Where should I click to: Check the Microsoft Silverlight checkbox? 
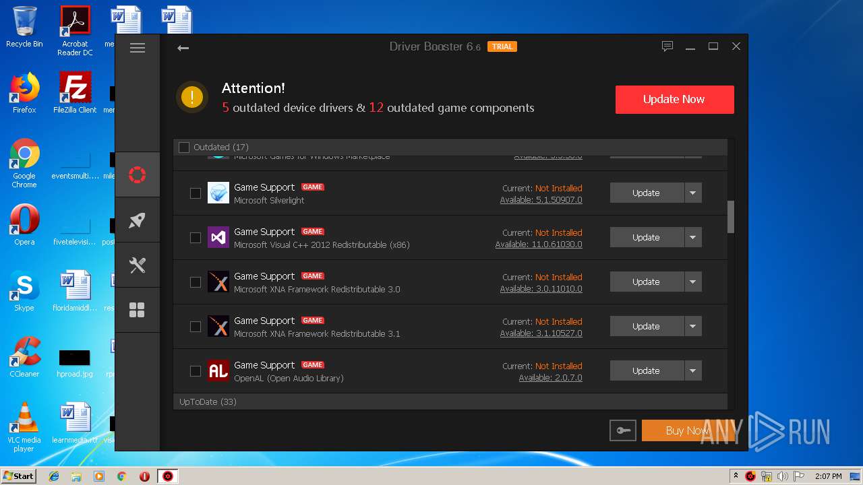pos(196,193)
